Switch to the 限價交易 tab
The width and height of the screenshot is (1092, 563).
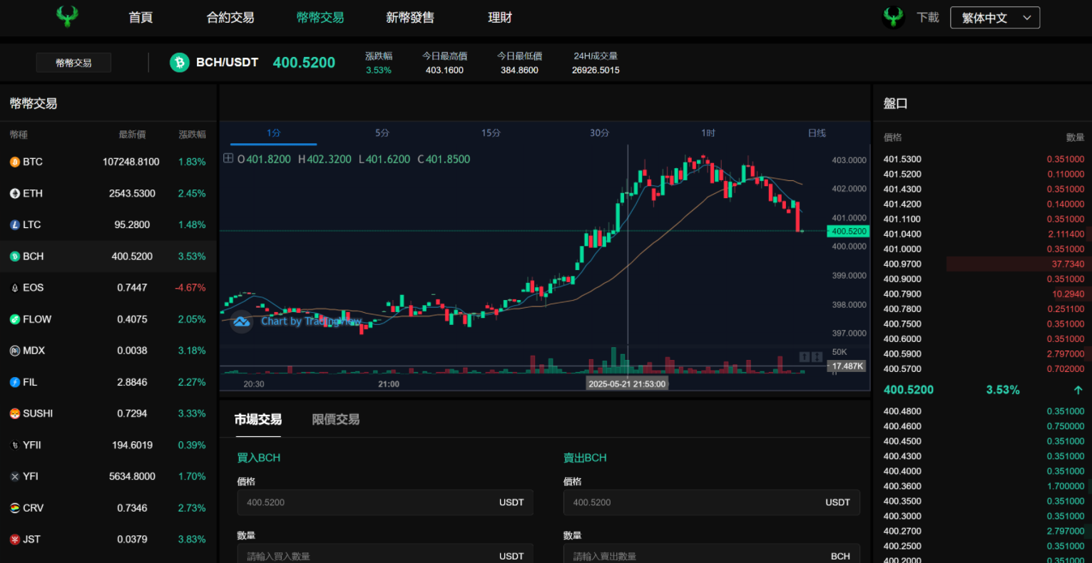(335, 420)
